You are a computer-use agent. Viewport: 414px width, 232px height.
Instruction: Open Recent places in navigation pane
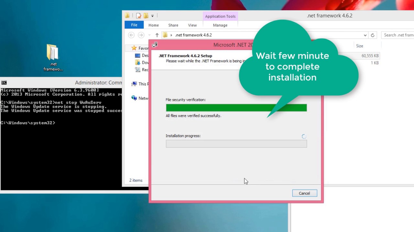point(141,70)
